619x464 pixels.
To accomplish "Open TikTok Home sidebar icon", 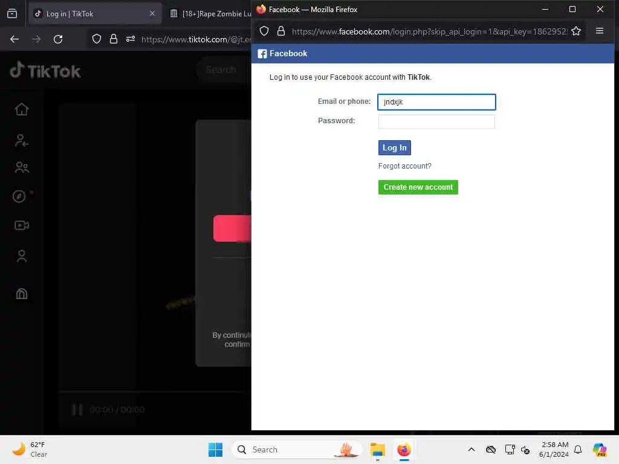I will click(22, 109).
